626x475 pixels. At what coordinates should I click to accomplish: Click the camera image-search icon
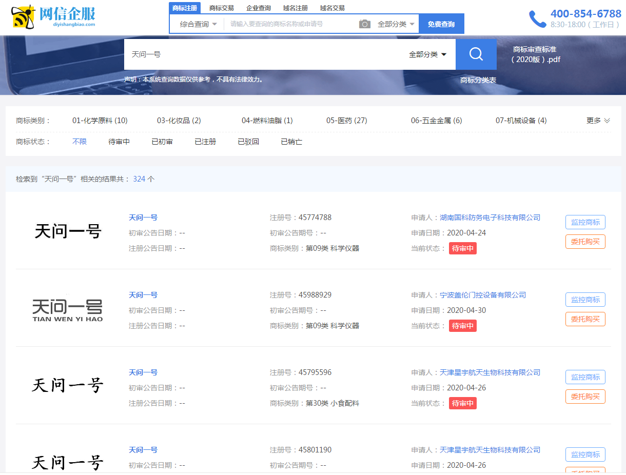point(365,24)
